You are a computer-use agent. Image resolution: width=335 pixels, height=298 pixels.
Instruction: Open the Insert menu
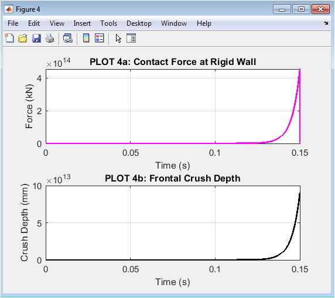(82, 23)
